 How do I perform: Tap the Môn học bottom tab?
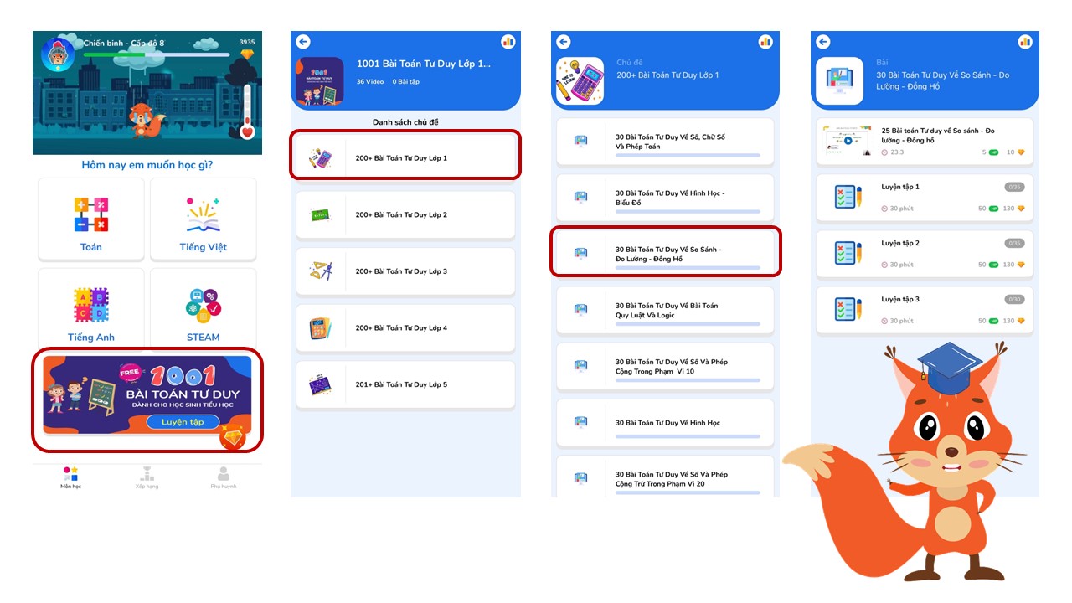(x=71, y=478)
